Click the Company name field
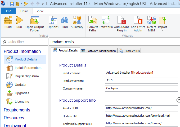The height and width of the screenshot is (127, 180). tap(141, 88)
